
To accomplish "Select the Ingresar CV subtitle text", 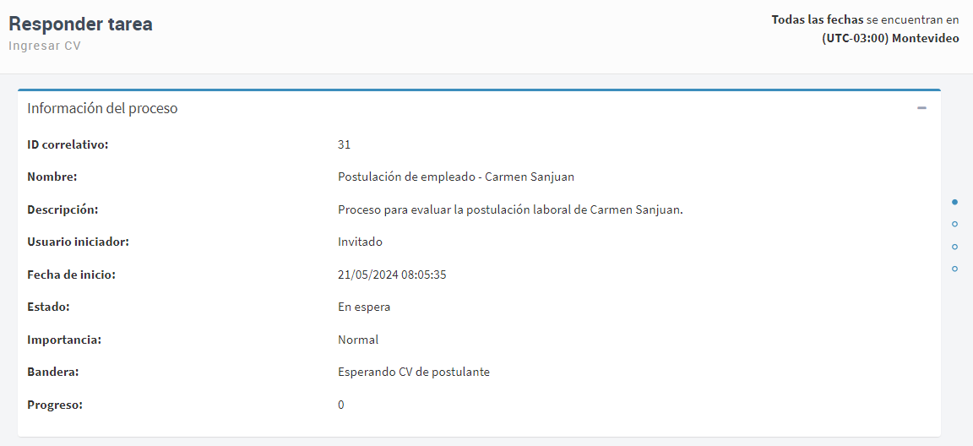I will pos(45,46).
